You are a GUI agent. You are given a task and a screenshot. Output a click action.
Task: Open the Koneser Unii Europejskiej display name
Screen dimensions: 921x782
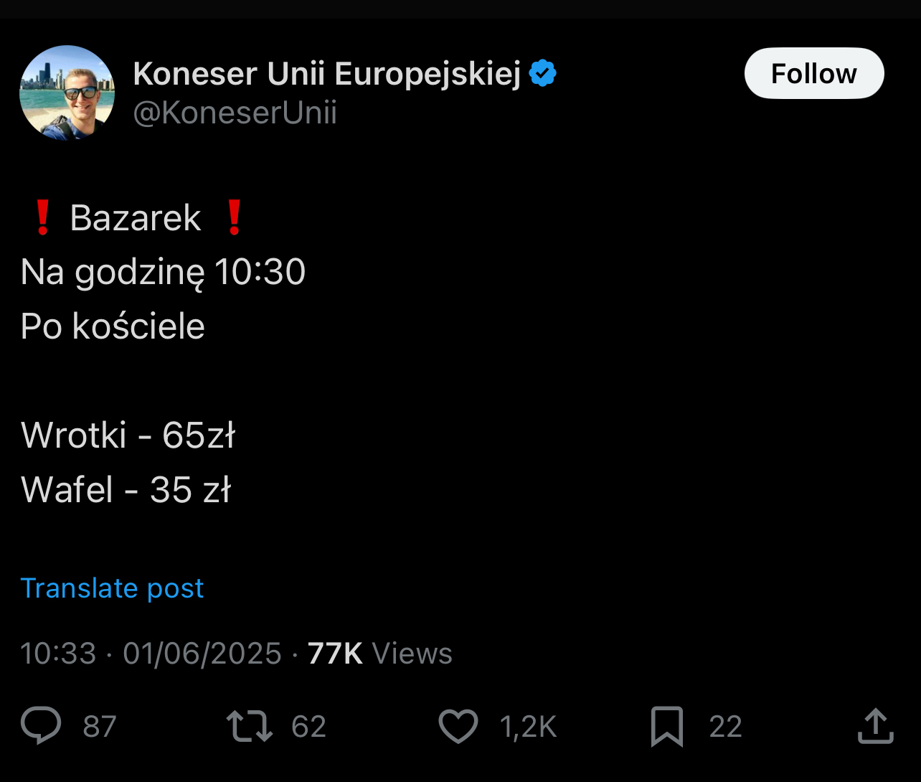[326, 74]
